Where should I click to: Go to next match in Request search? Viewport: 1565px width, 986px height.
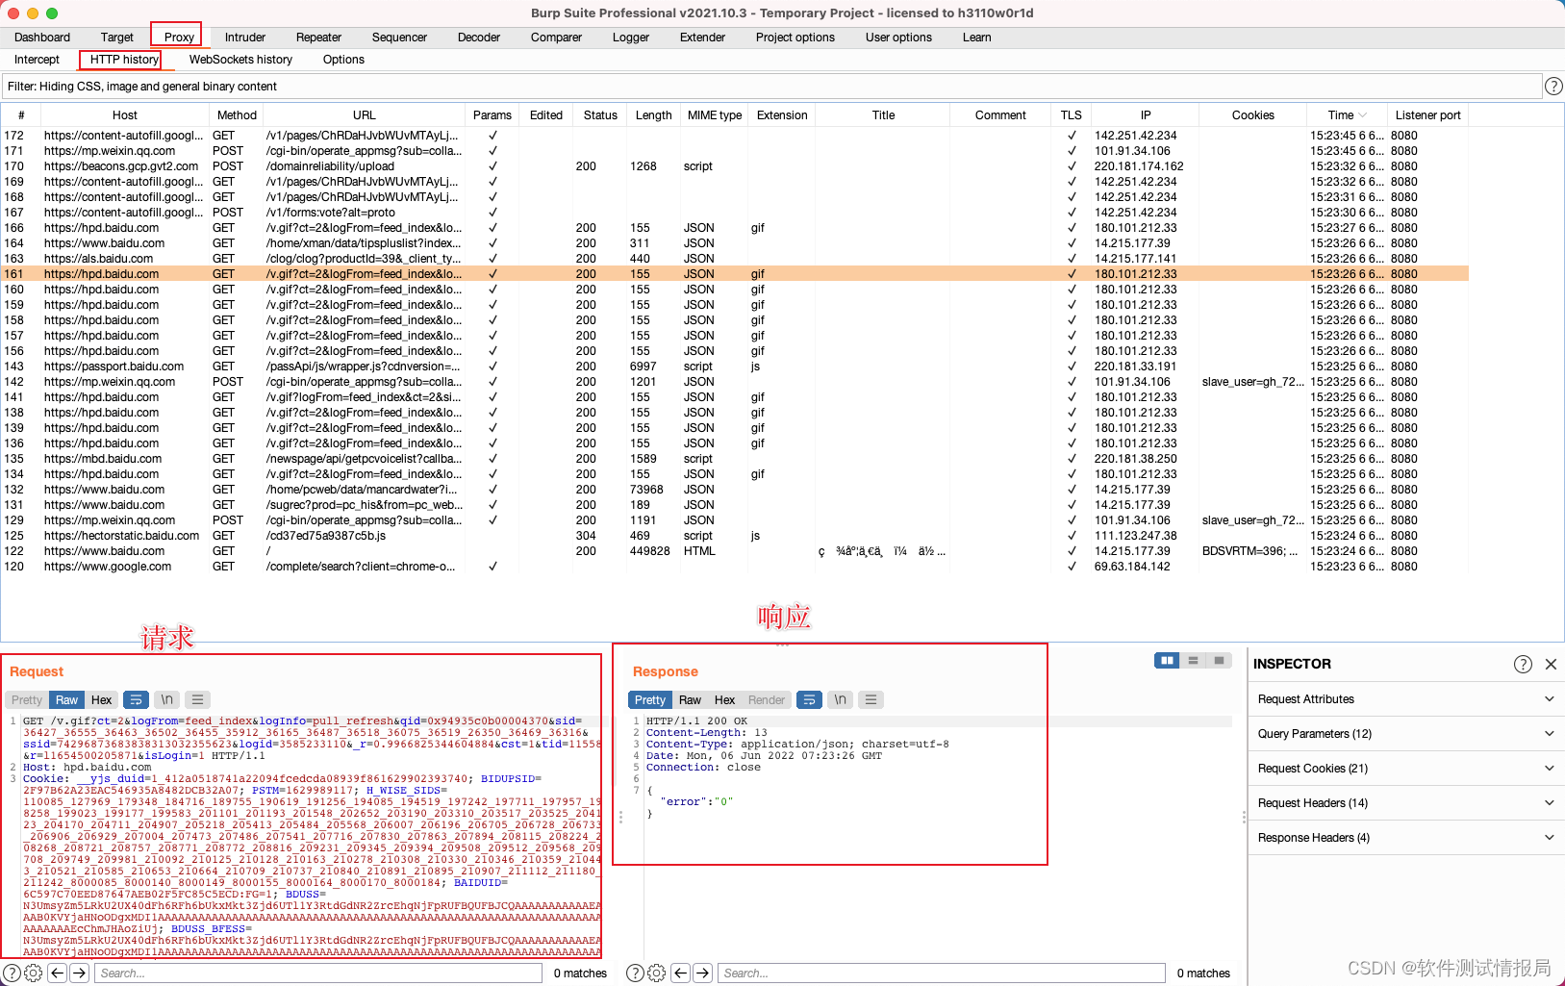(79, 973)
